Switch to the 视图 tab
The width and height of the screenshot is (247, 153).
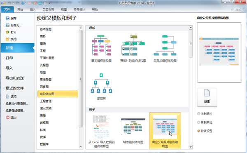tap(64, 9)
